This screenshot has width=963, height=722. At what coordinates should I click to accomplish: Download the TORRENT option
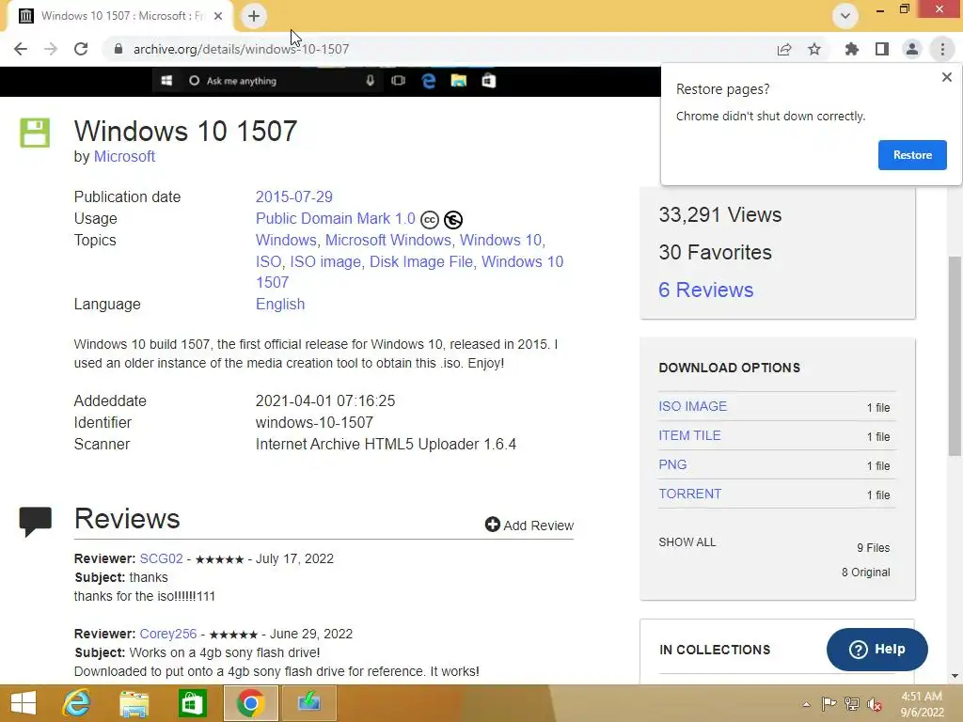[689, 494]
